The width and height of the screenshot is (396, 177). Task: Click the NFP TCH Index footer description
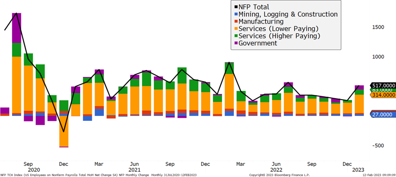click(98, 175)
